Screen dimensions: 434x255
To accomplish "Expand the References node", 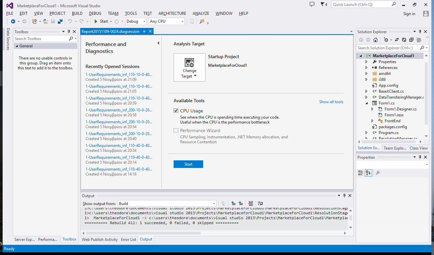I will (367, 68).
